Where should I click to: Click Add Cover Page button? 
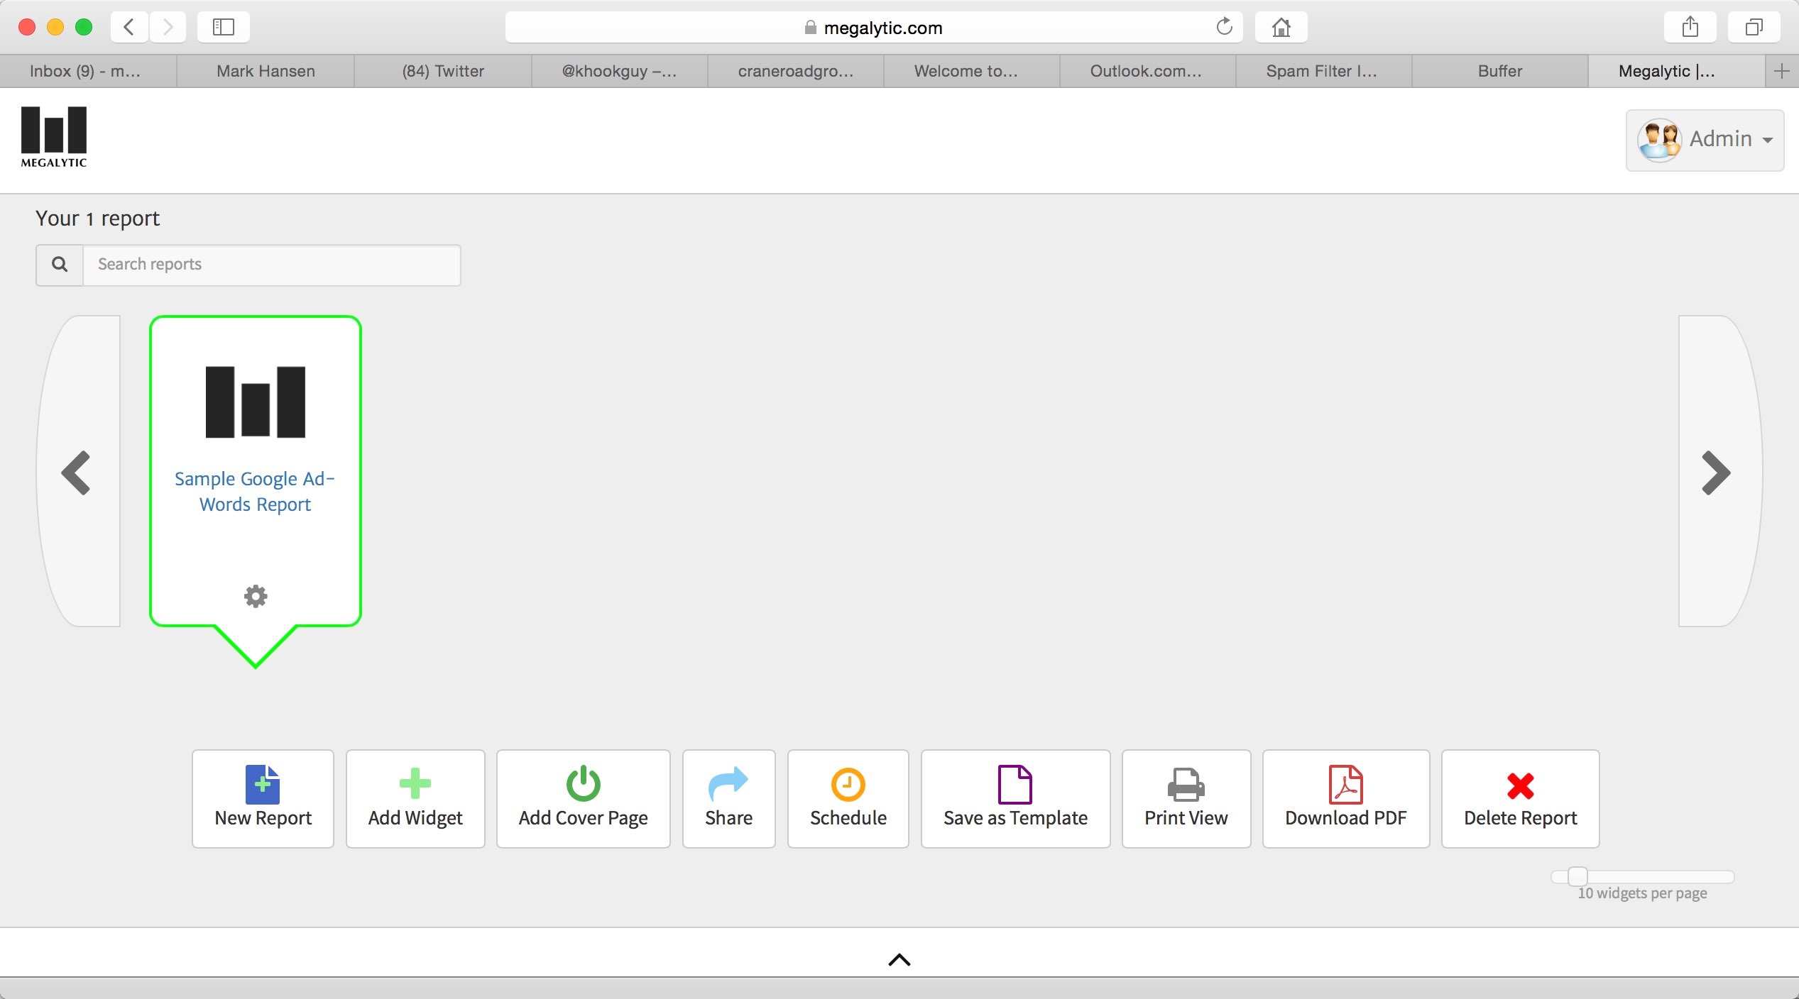point(583,798)
